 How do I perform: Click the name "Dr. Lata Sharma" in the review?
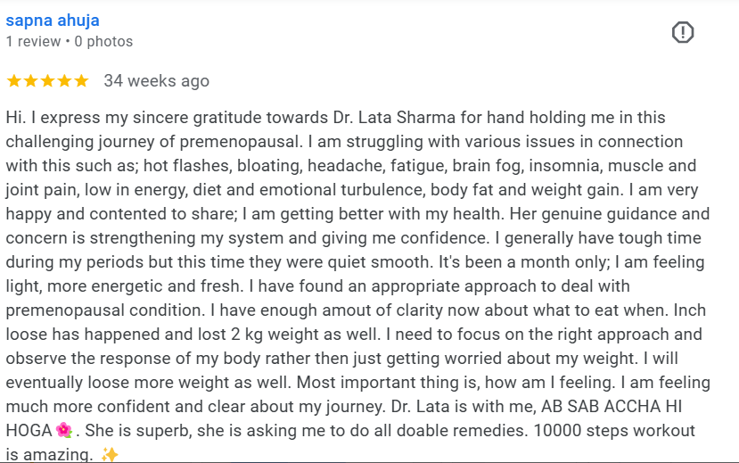(x=395, y=118)
